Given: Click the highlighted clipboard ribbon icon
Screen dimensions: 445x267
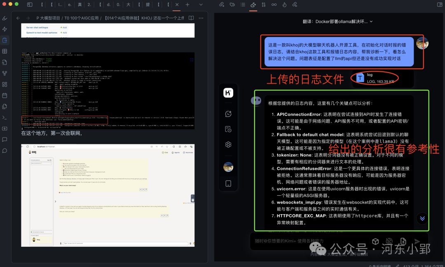Looking at the screenshot, I should pyautogui.click(x=5, y=40).
